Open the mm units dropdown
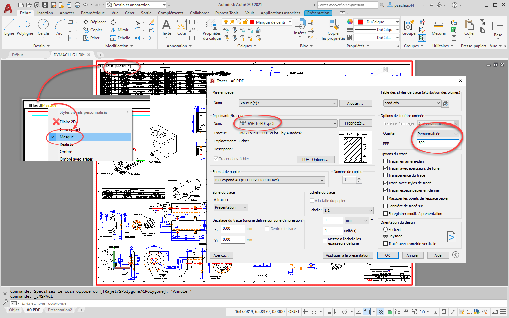Viewport: 509px width, 318px height. coord(357,220)
